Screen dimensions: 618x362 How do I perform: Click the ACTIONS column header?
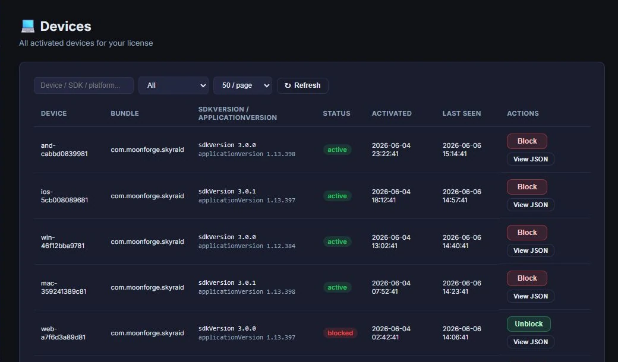[x=522, y=113]
